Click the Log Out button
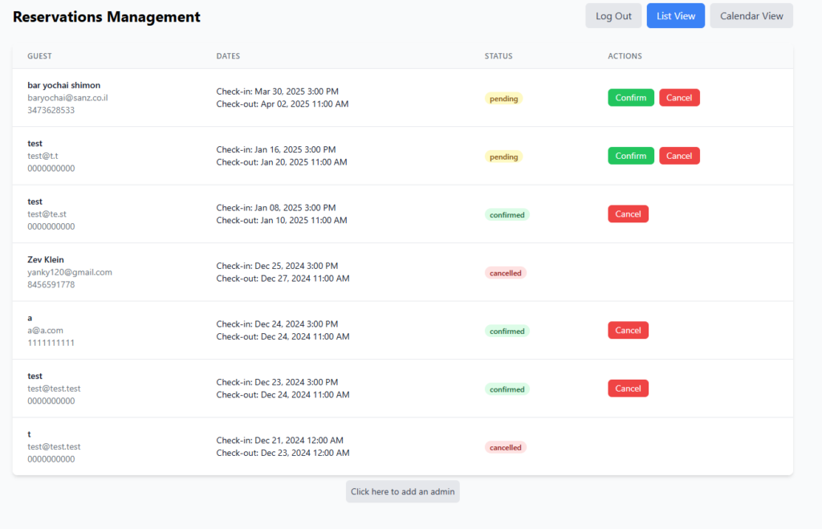 (x=613, y=16)
